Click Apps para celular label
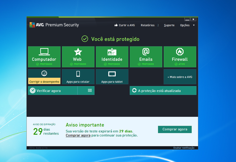Image resolution: width=236 pixels, height=162 pixels. click(78, 82)
